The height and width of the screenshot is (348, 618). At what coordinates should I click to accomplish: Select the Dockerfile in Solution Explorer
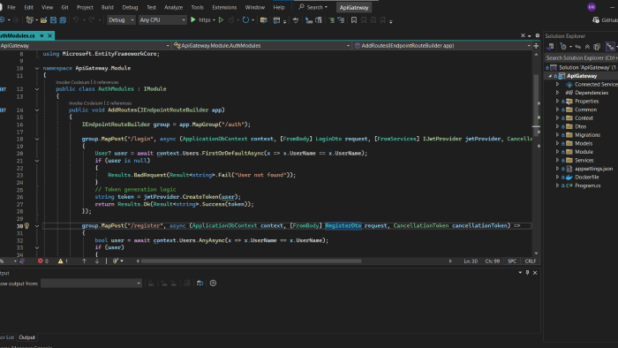pos(586,177)
